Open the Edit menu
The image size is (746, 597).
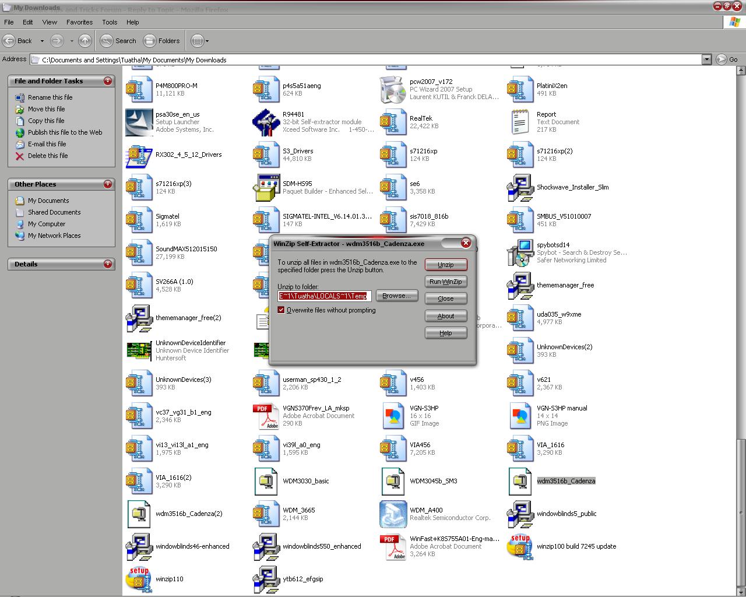click(x=27, y=22)
